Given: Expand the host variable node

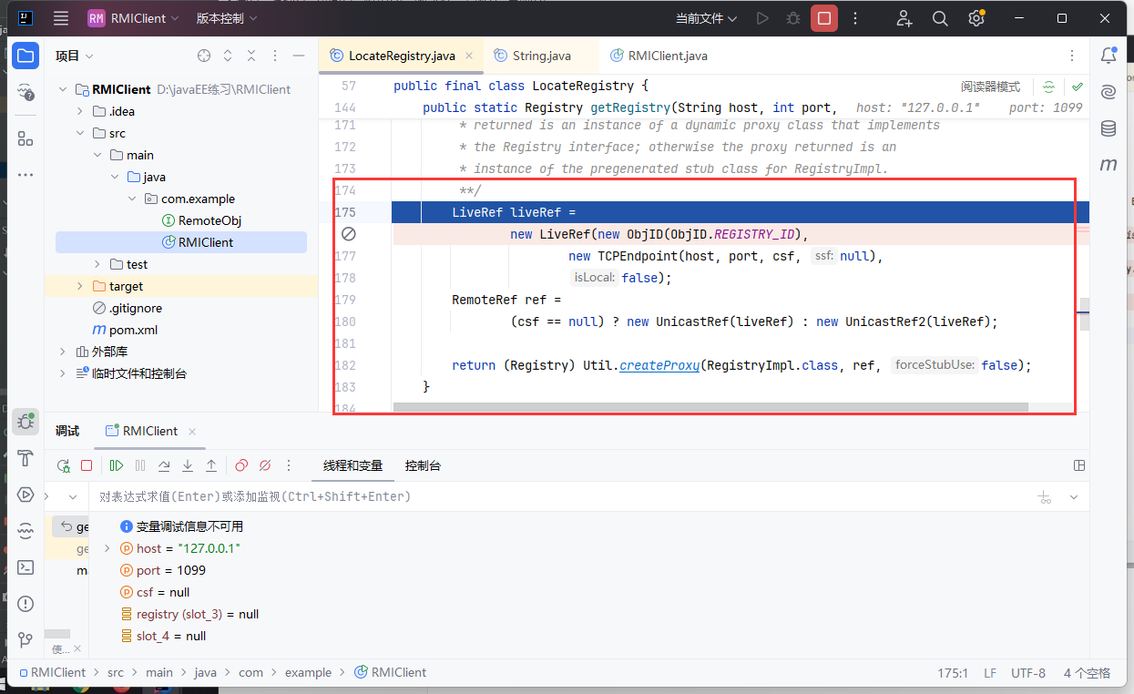Looking at the screenshot, I should click(x=107, y=548).
